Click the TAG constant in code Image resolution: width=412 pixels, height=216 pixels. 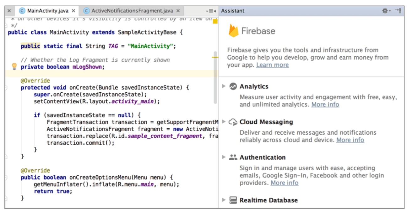(x=113, y=46)
